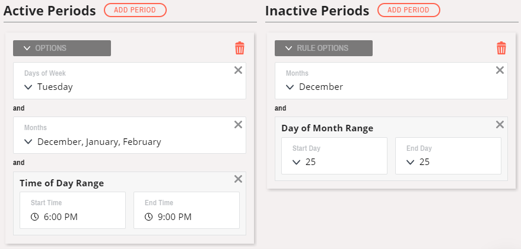Delete the active period with trash icon

coord(240,48)
